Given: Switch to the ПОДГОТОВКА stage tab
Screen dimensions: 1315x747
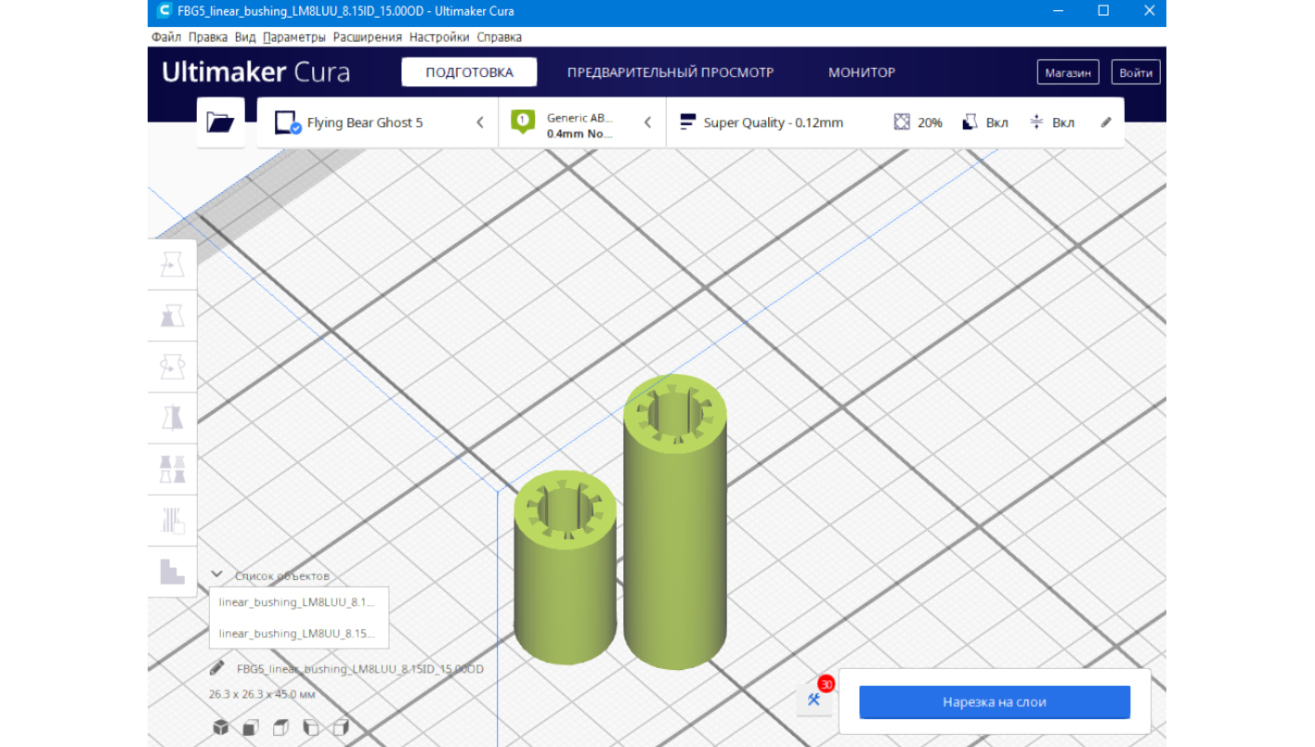Looking at the screenshot, I should tap(469, 72).
